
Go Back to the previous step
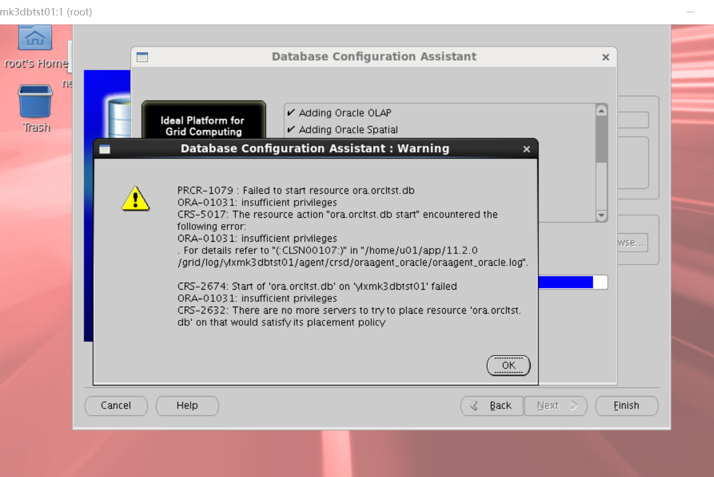pyautogui.click(x=492, y=406)
